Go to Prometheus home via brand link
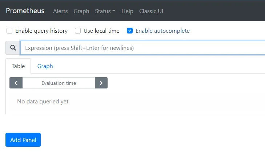Screen dimensions: 265x154 (x=25, y=11)
